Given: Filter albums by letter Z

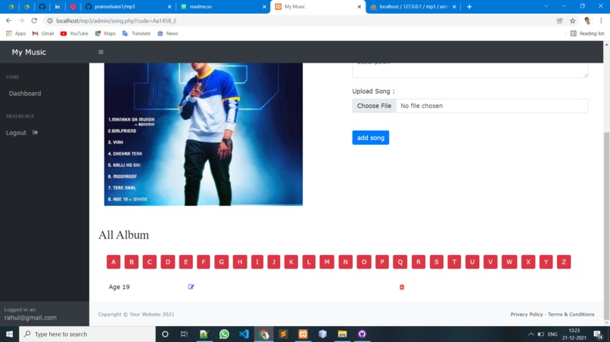Looking at the screenshot, I should point(564,262).
